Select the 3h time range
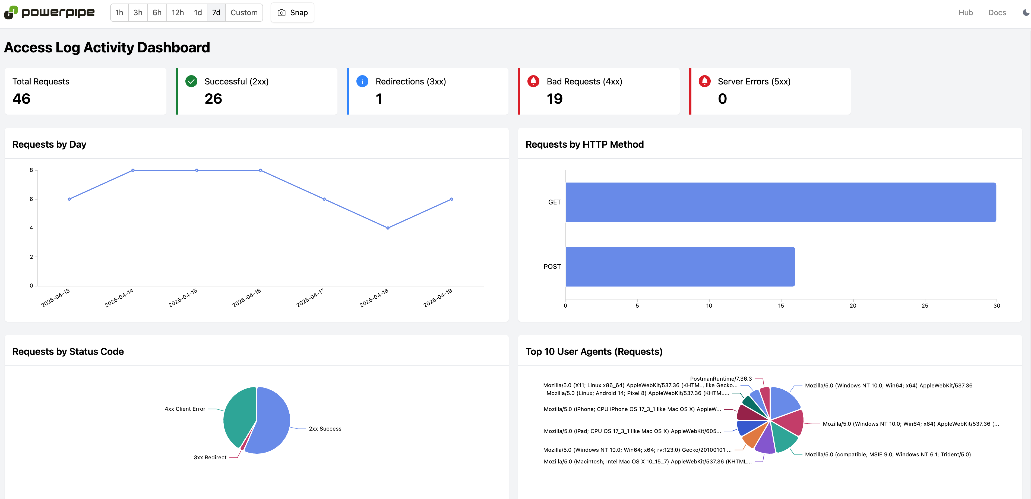Screen dimensions: 1031x499 coord(138,12)
